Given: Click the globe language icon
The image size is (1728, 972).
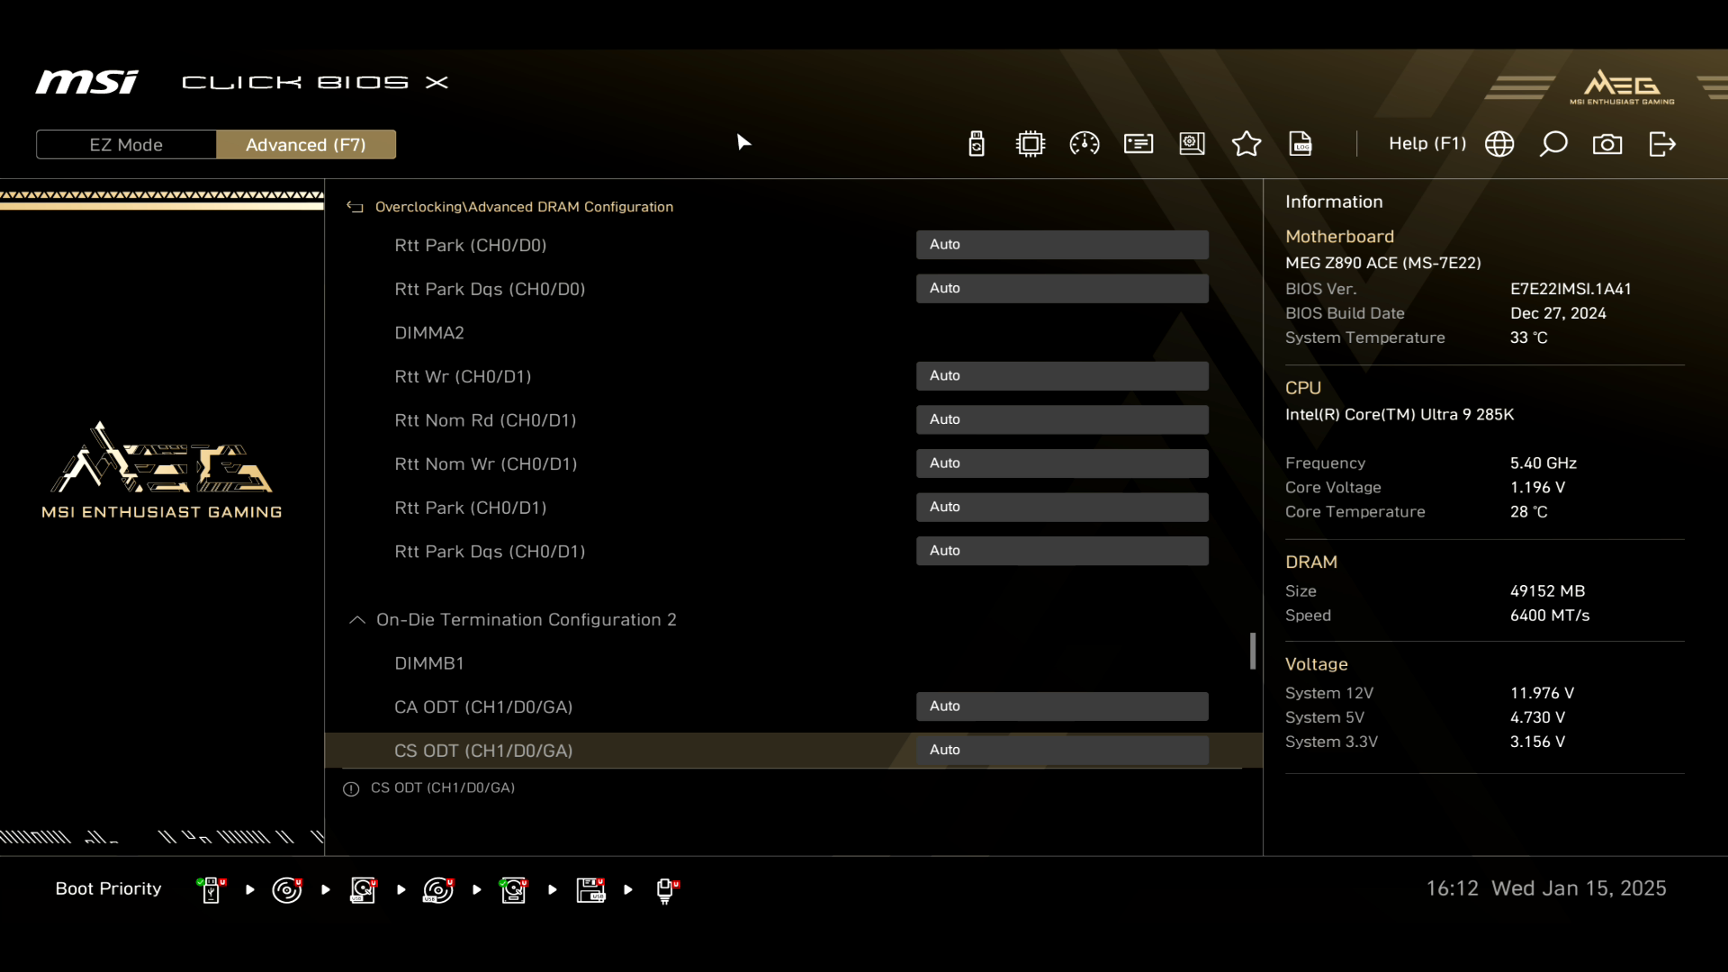Looking at the screenshot, I should pyautogui.click(x=1499, y=144).
